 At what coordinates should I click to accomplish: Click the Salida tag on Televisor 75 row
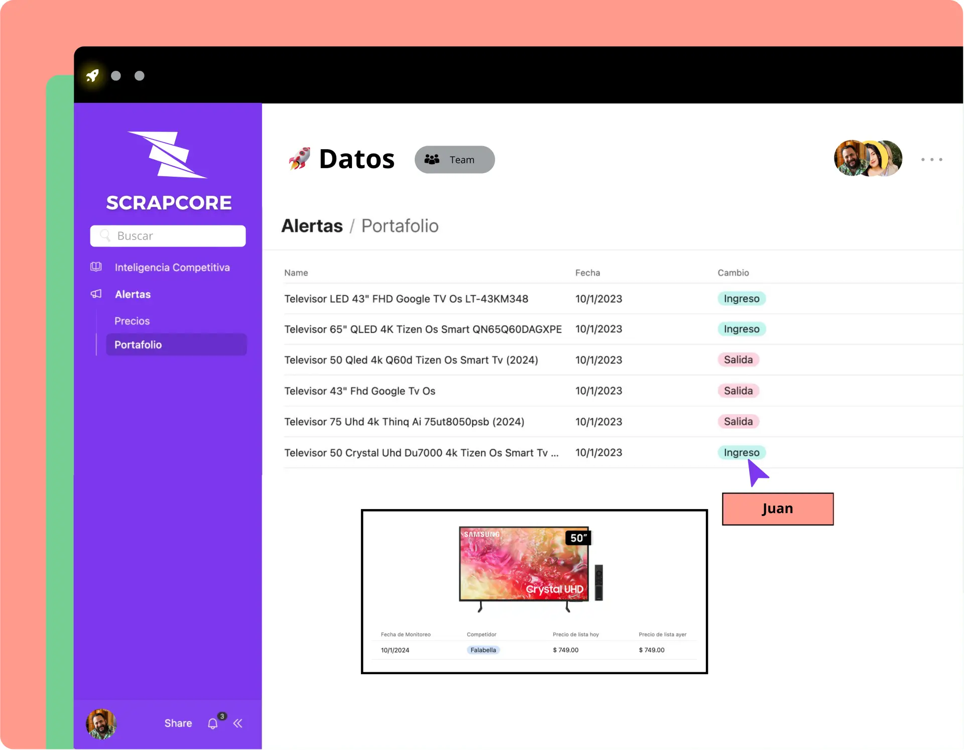tap(738, 422)
